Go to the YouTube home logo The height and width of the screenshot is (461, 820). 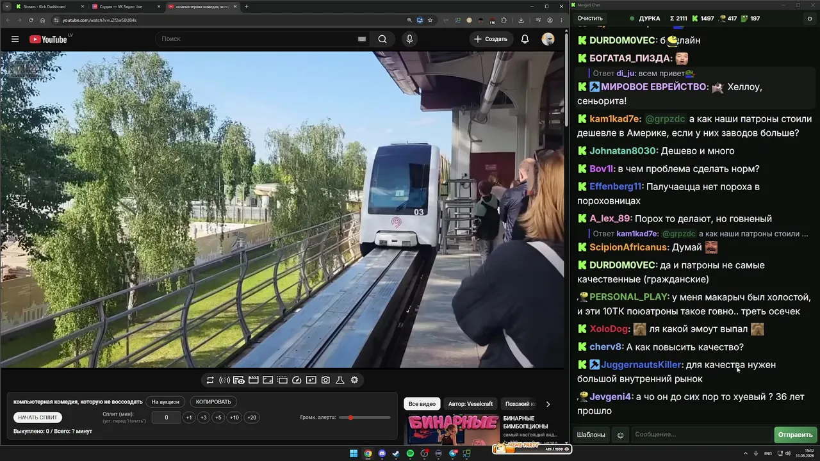[x=48, y=39]
